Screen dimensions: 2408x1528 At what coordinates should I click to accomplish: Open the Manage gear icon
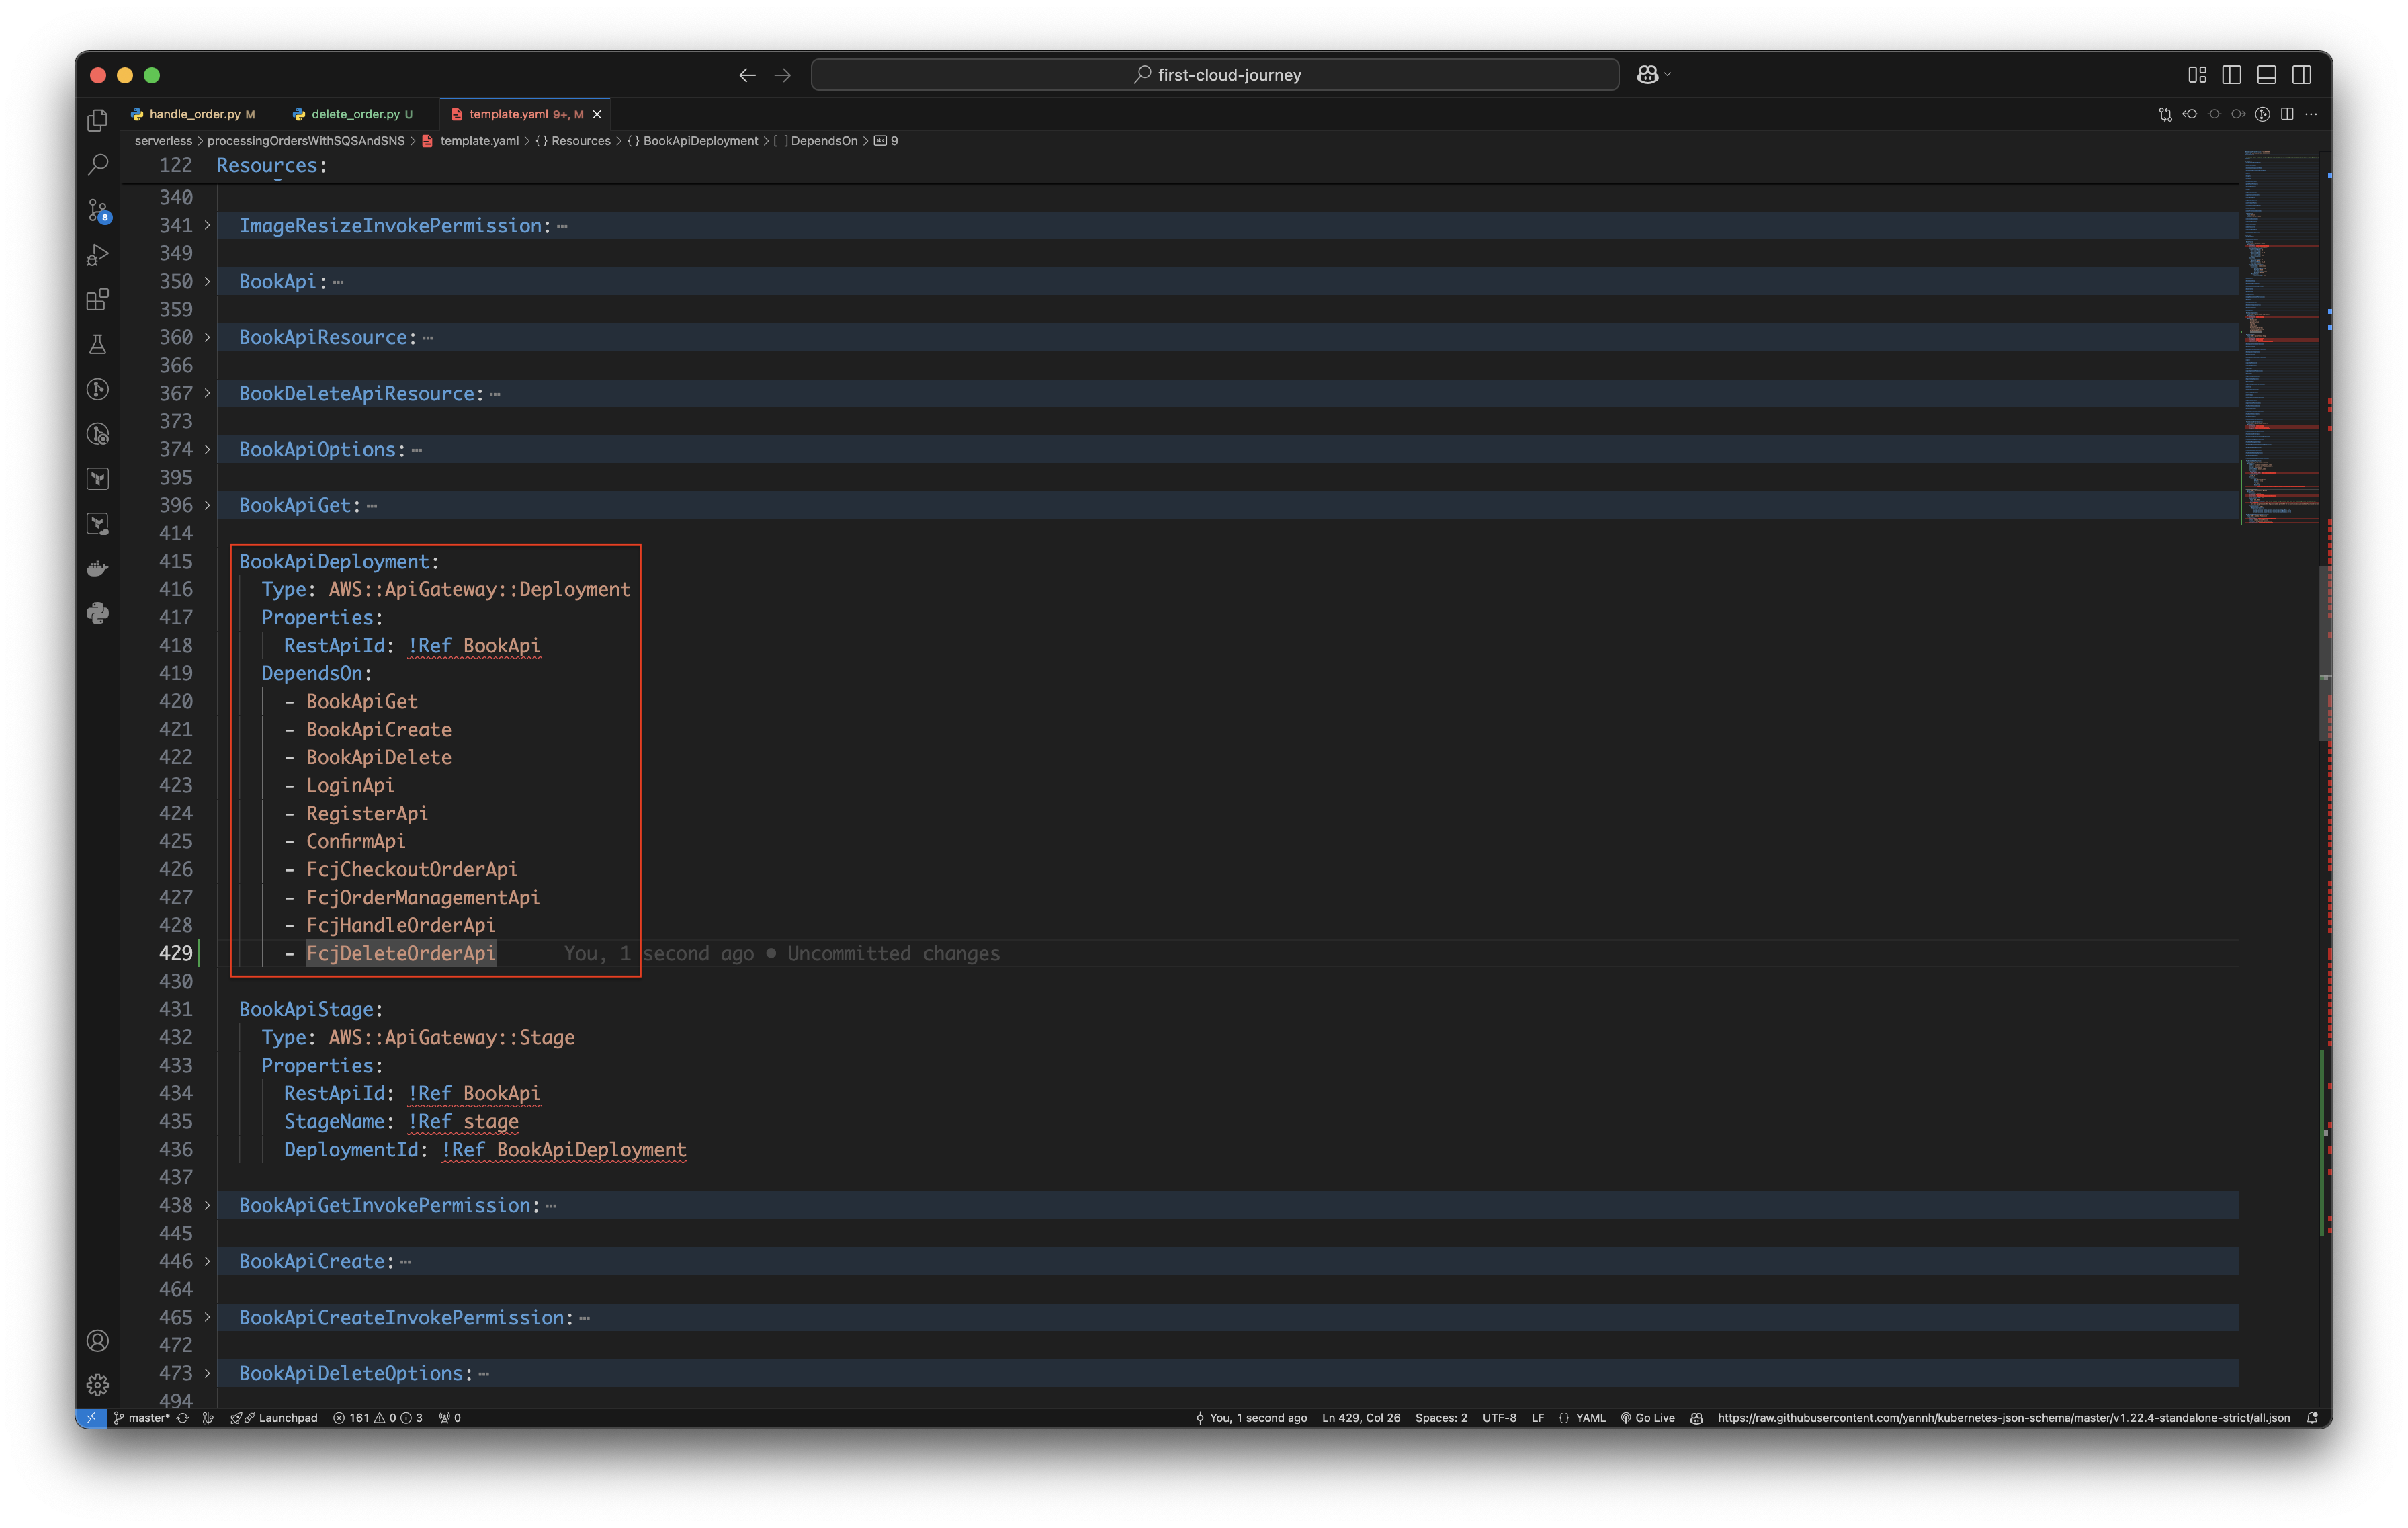coord(97,1385)
